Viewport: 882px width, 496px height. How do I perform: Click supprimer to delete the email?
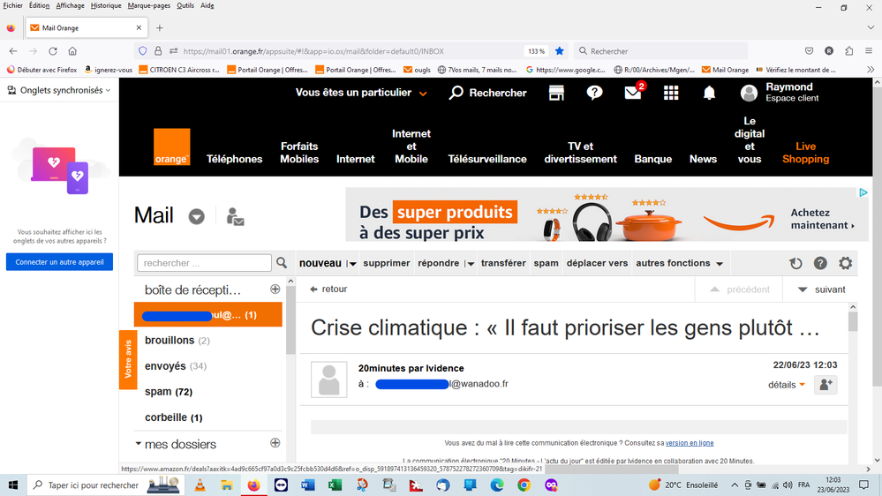(x=387, y=263)
